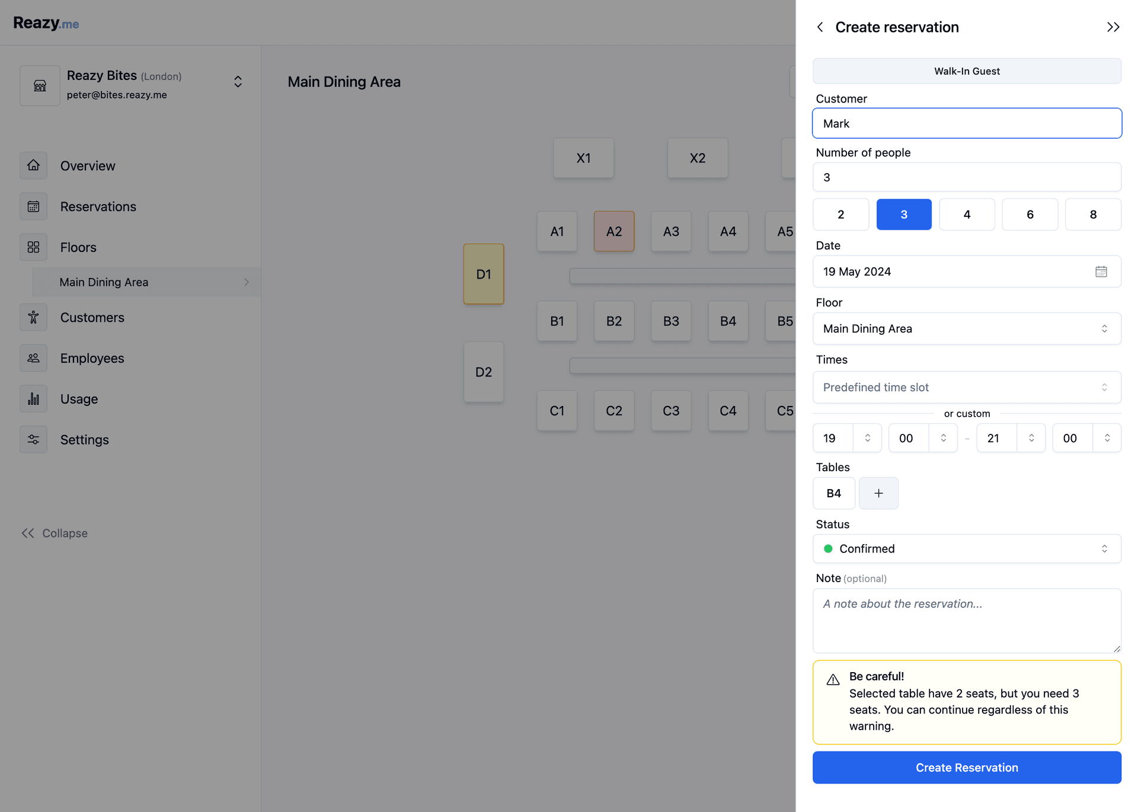Select the number 2 party size

click(x=841, y=215)
